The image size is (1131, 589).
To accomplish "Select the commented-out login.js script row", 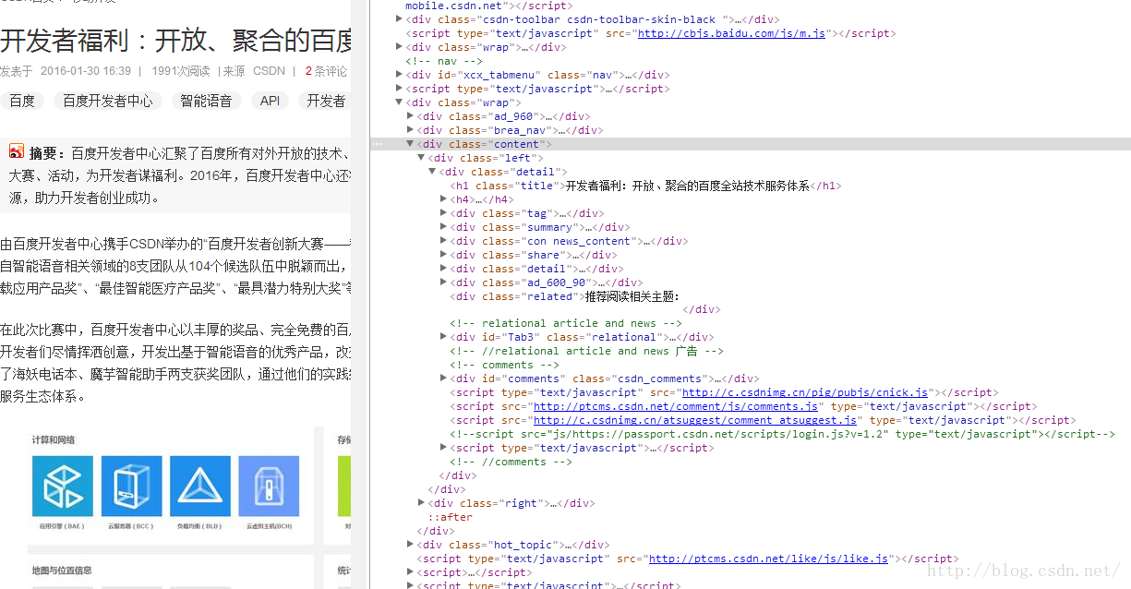I will point(782,434).
